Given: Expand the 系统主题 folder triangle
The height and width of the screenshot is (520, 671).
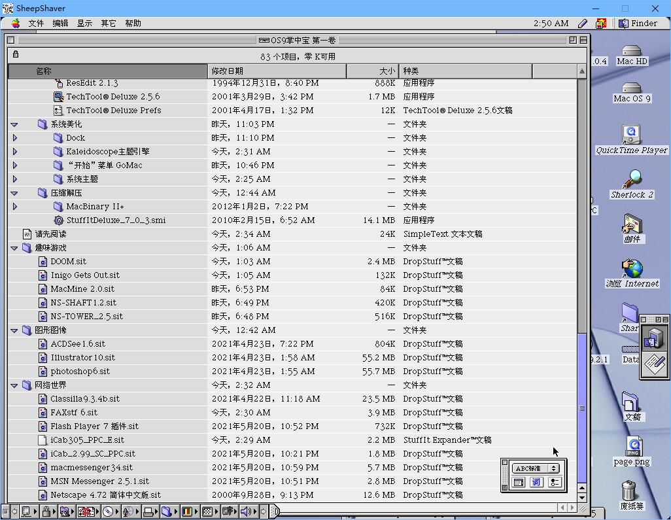Looking at the screenshot, I should pyautogui.click(x=14, y=179).
